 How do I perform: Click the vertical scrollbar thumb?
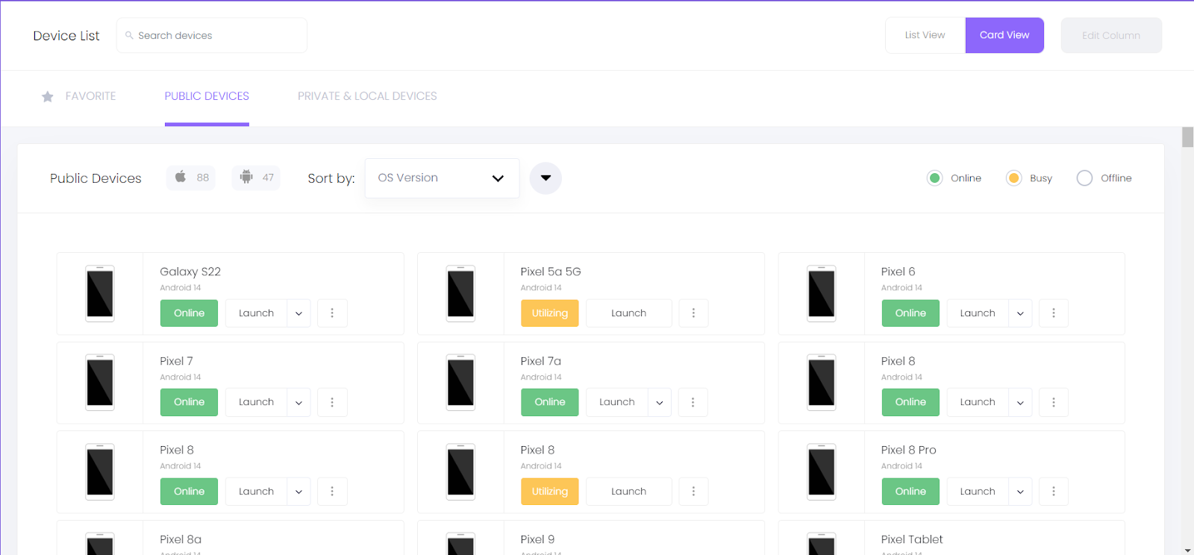coord(1187,137)
